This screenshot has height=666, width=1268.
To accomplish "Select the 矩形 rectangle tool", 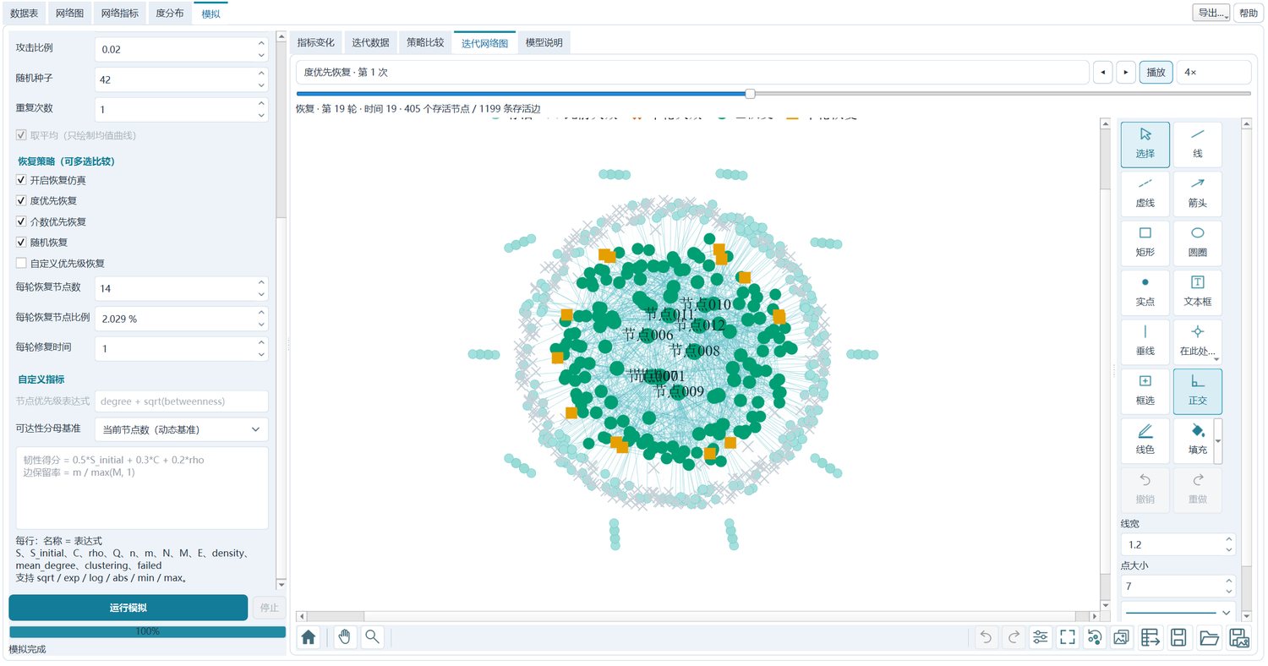I will (1145, 243).
